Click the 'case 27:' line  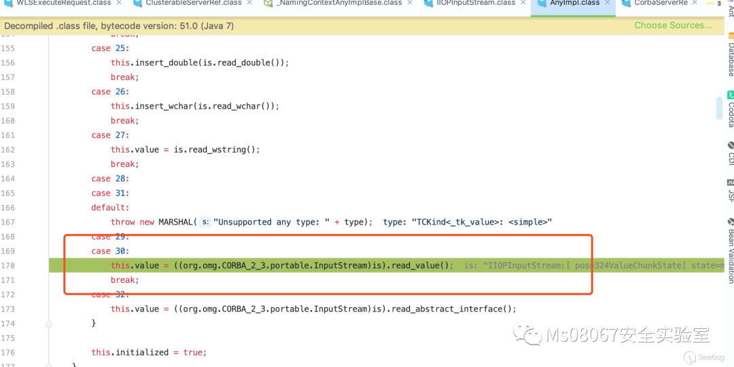110,135
